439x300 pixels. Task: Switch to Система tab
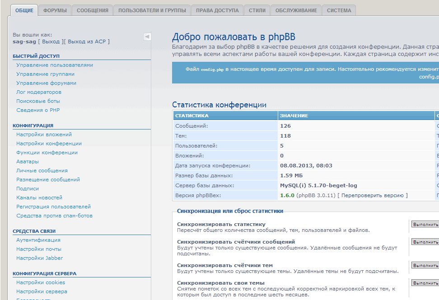tap(339, 10)
